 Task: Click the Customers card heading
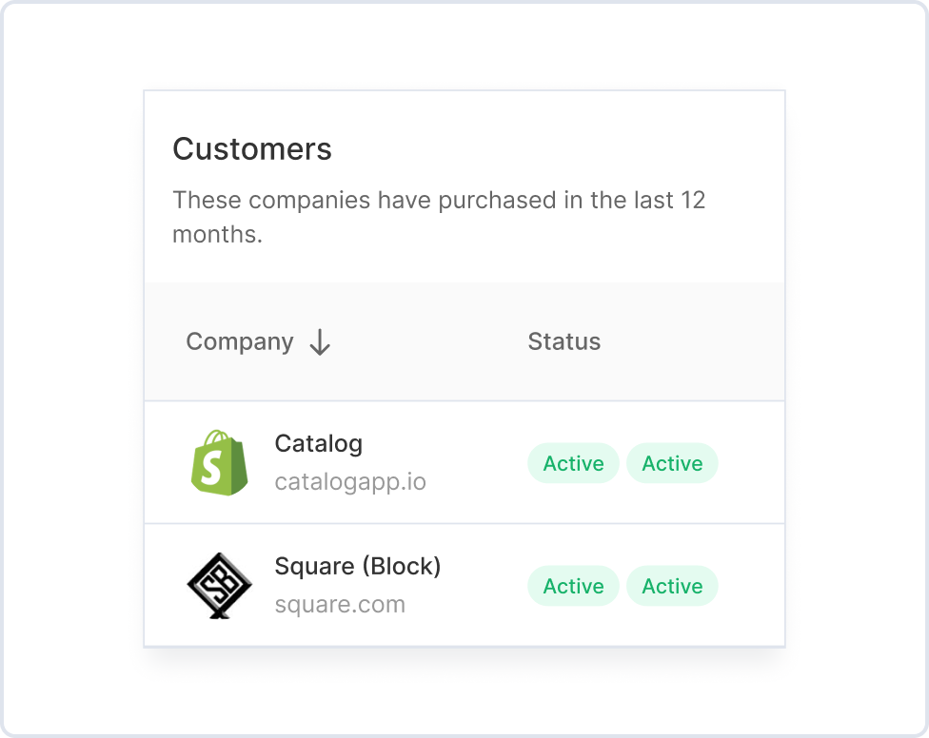pos(252,149)
